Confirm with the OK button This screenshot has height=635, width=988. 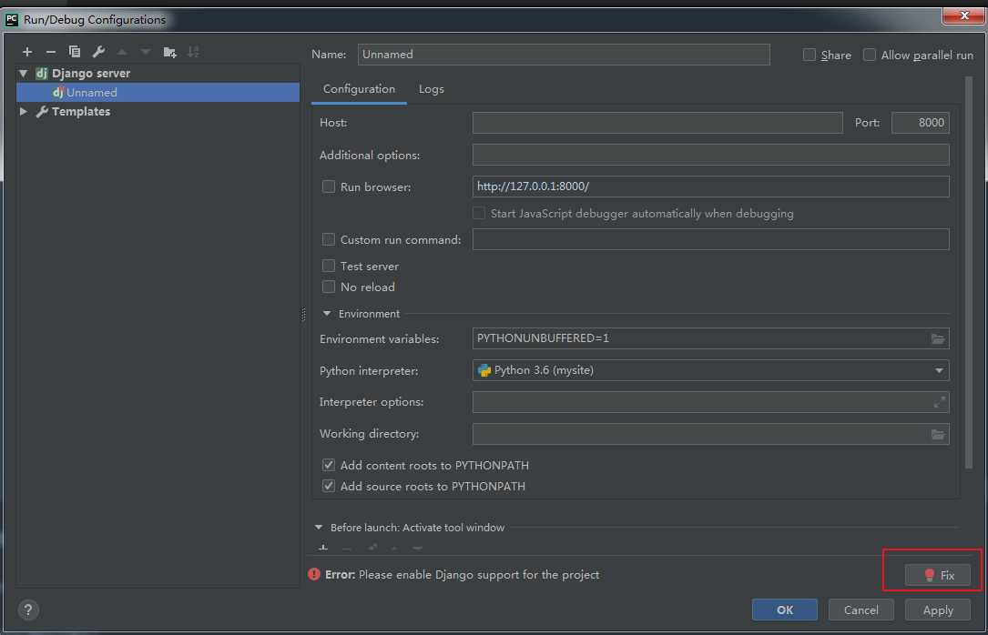click(x=784, y=610)
